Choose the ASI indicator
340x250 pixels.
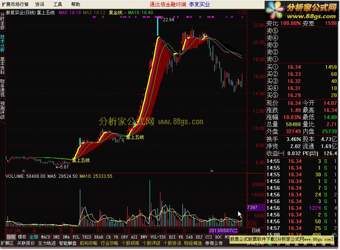pyautogui.click(x=134, y=237)
